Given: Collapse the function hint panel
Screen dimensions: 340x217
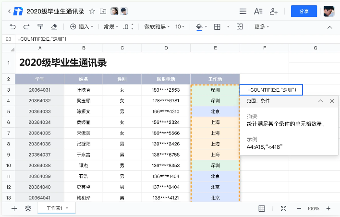Looking at the screenshot, I should coord(321,101).
